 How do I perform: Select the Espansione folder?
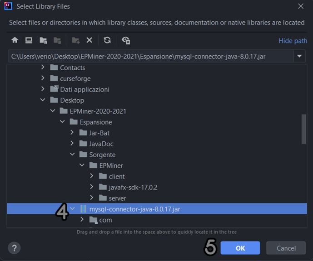point(157,122)
